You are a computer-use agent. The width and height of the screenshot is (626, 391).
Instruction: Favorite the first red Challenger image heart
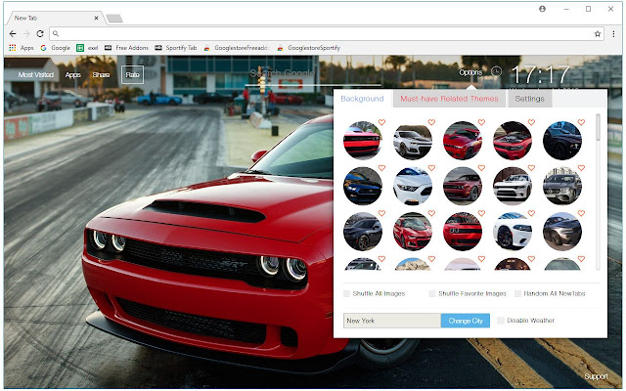(x=381, y=122)
